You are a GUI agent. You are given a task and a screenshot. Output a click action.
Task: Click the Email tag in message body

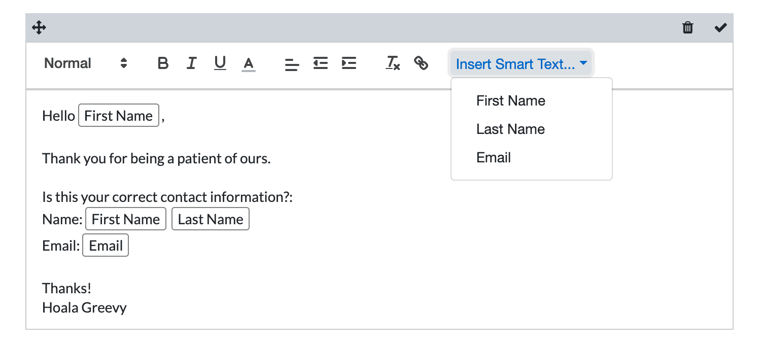(106, 246)
